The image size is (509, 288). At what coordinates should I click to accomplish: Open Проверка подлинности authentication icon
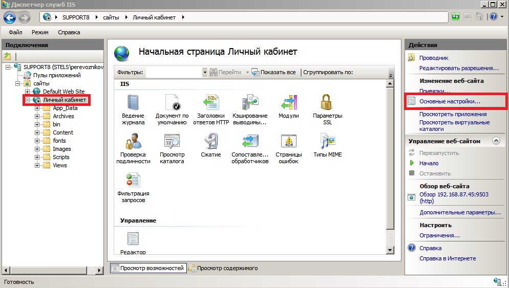click(133, 148)
